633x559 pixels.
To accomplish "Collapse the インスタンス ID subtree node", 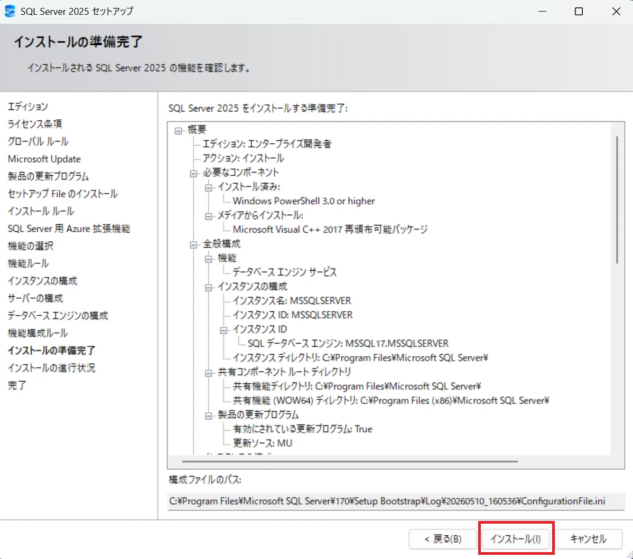I will tap(224, 330).
